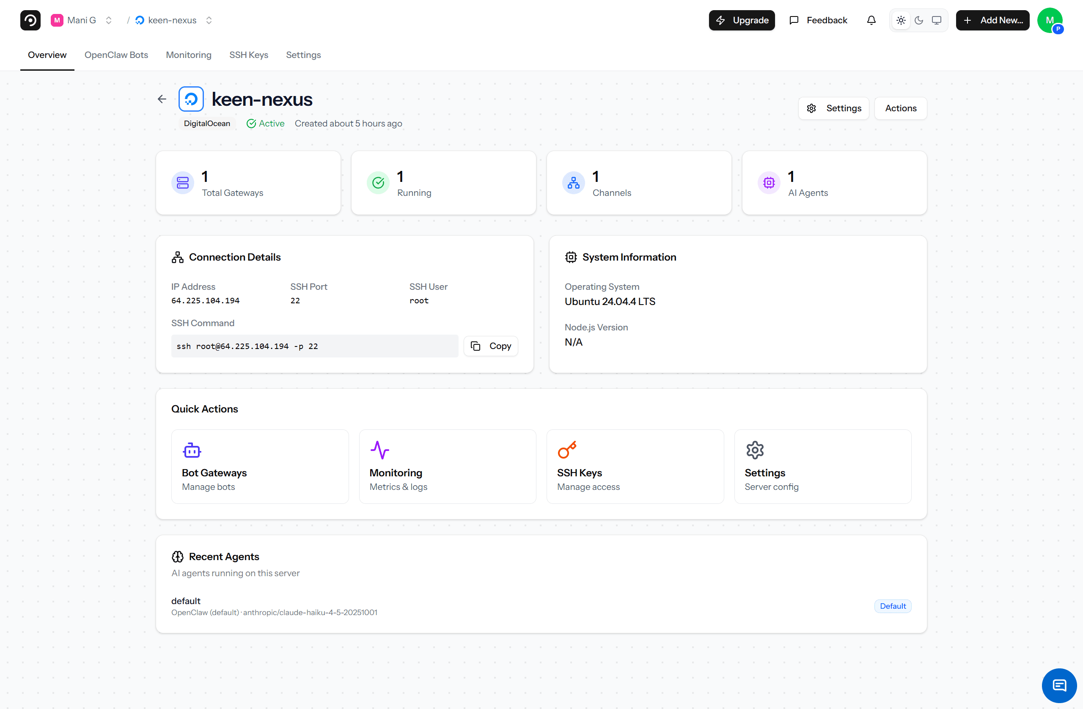Click Add New button

pyautogui.click(x=992, y=20)
